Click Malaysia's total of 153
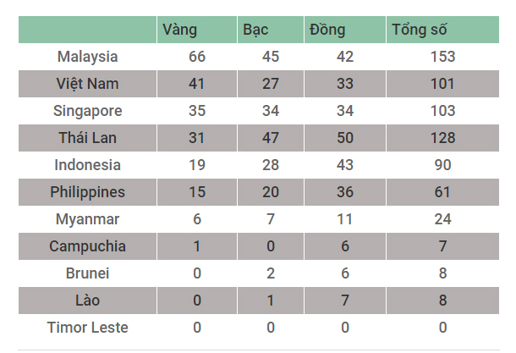The width and height of the screenshot is (516, 353). [443, 57]
